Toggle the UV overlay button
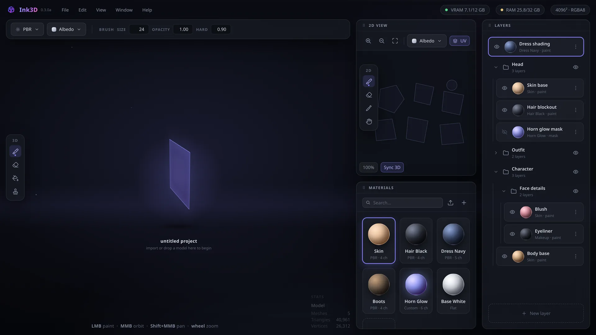This screenshot has height=335, width=596. 459,41
